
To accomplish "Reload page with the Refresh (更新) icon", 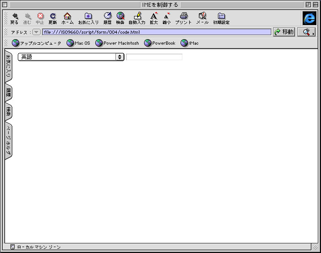I will [x=52, y=18].
